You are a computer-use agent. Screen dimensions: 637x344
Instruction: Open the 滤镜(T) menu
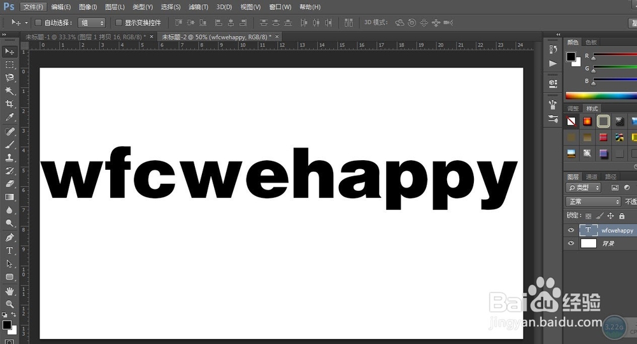[x=198, y=7]
